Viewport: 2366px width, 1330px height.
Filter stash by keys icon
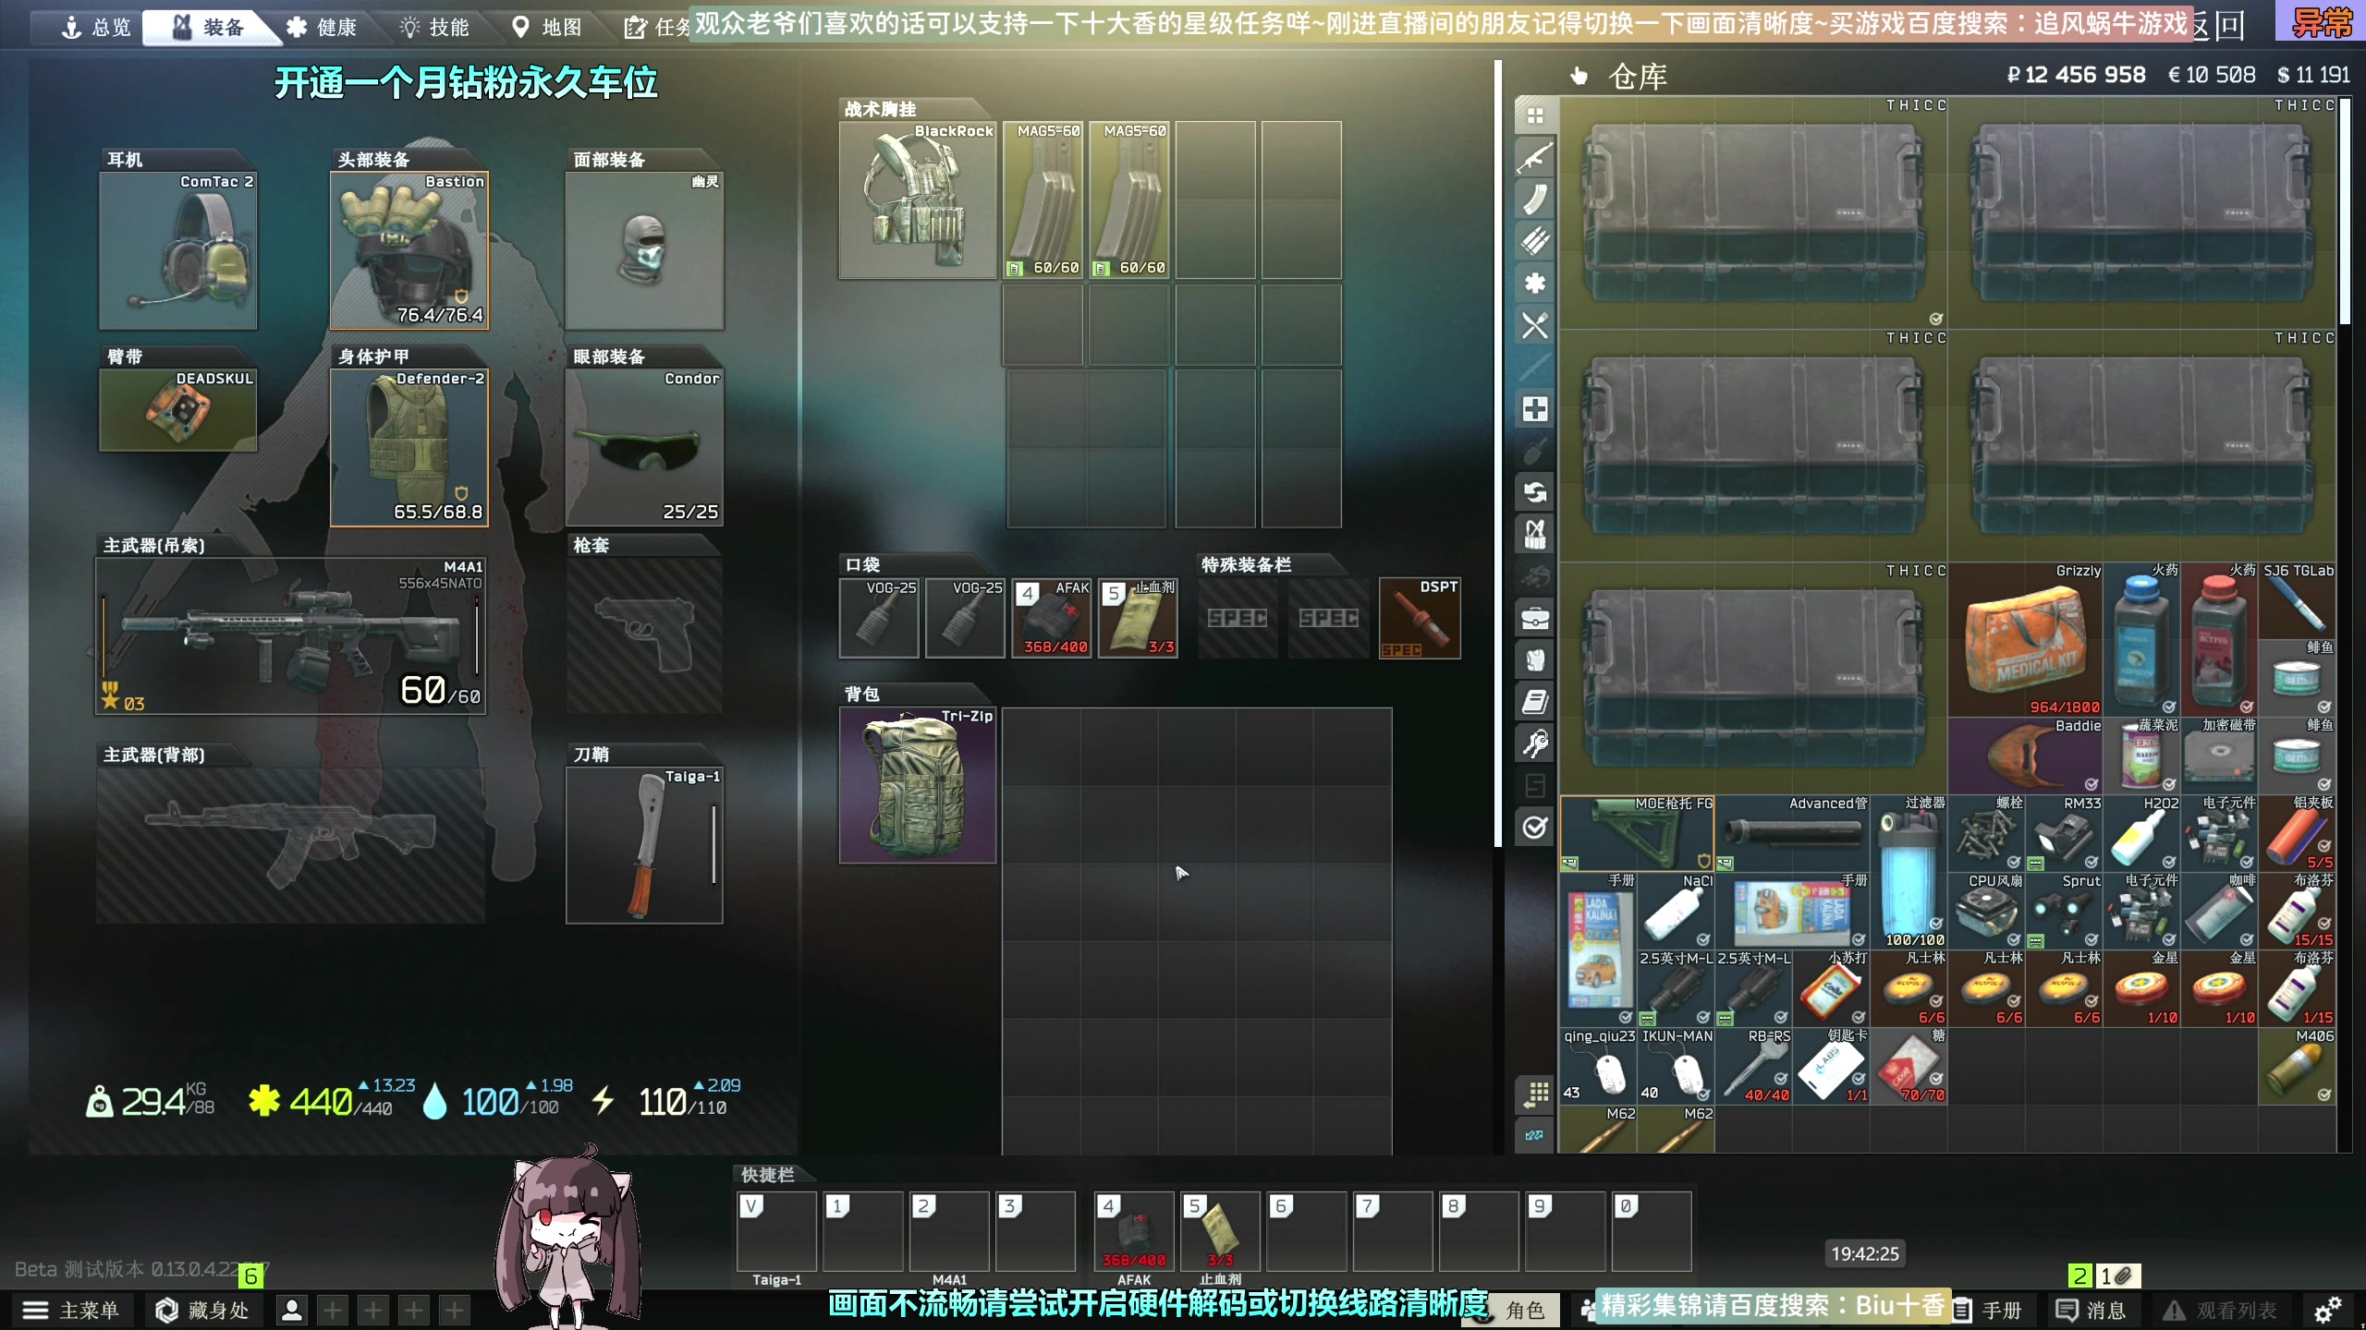pos(1534,744)
